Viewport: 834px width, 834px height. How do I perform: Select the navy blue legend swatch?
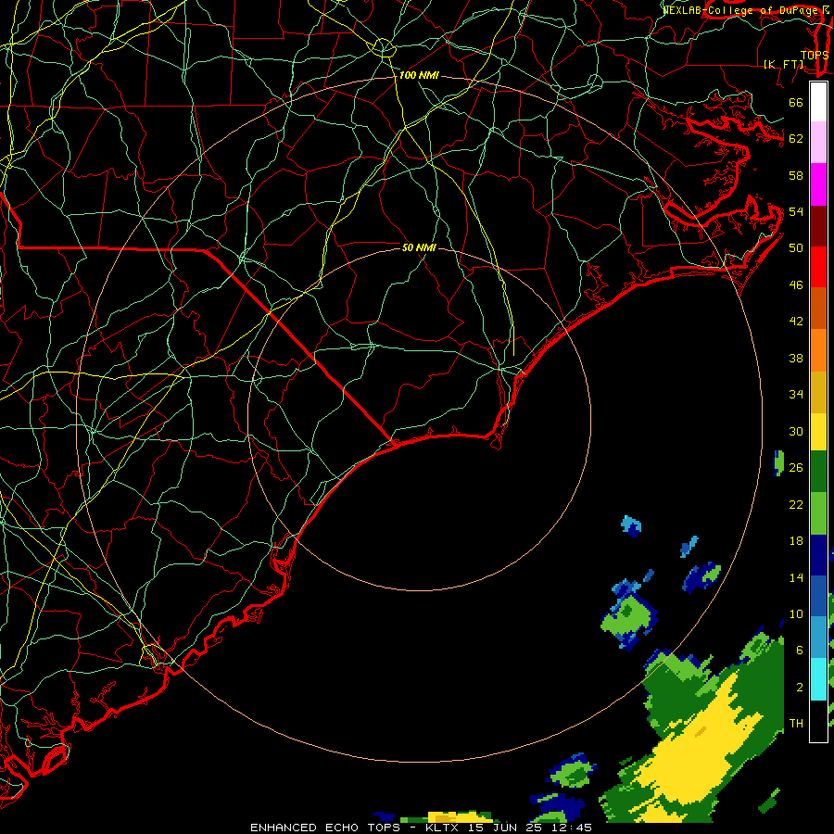coord(818,555)
